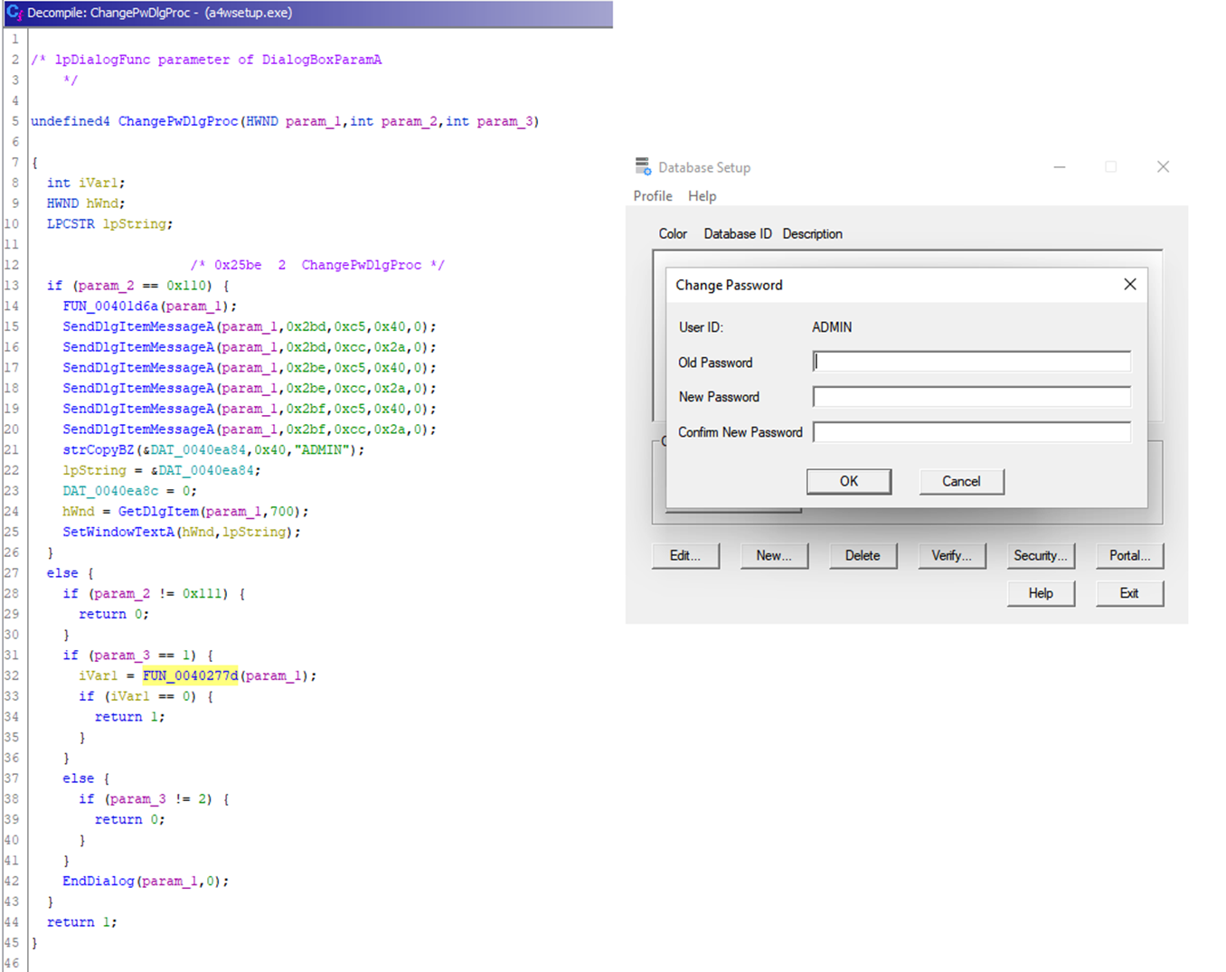
Task: Open the Help menu
Action: coord(702,196)
